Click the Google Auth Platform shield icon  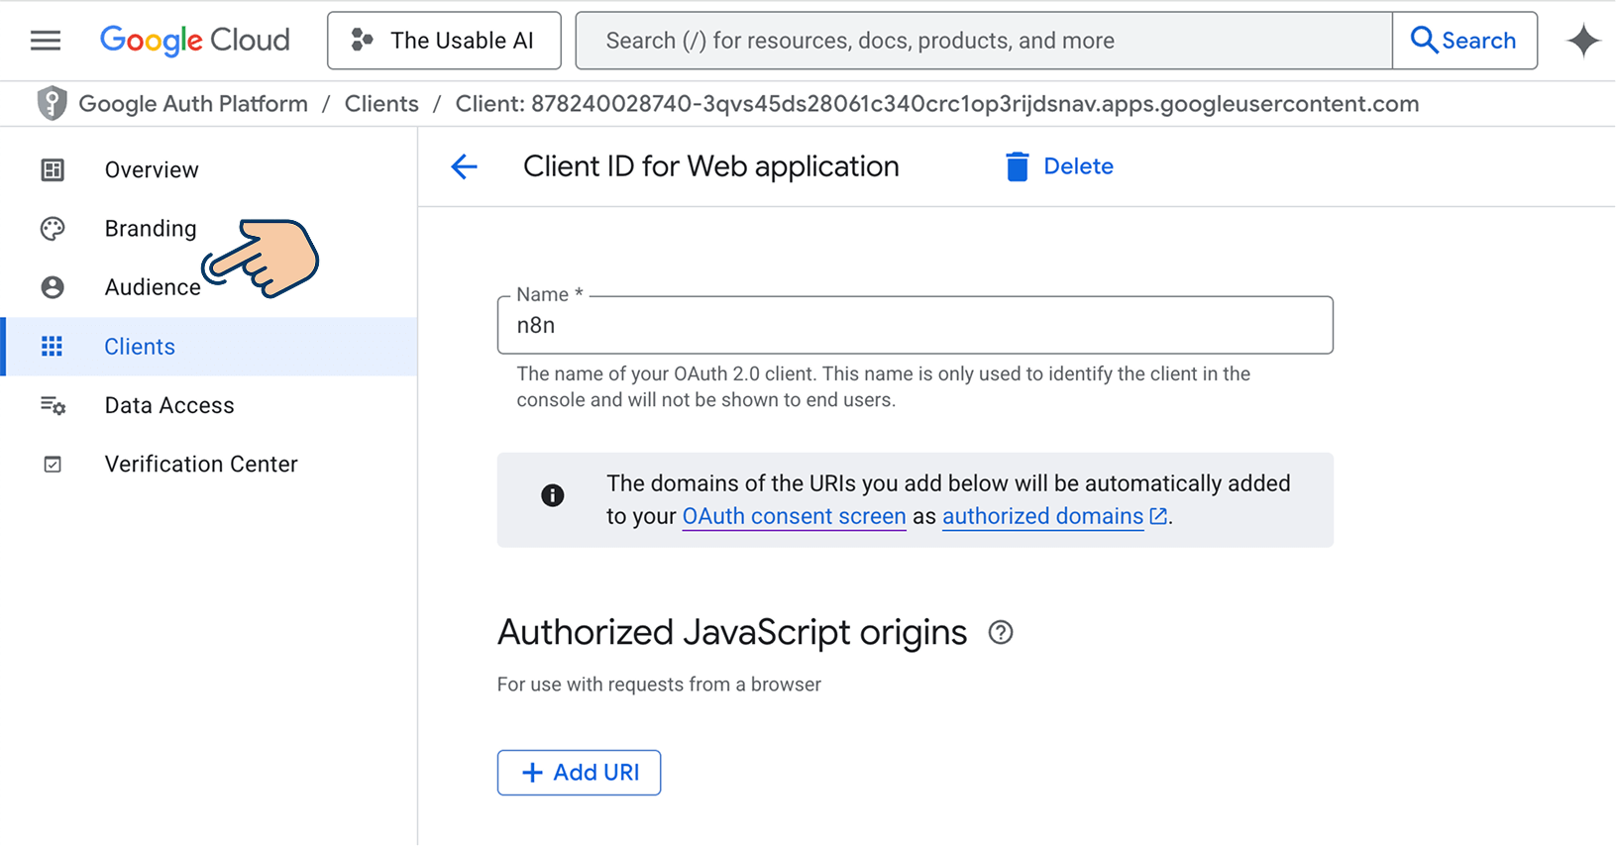coord(52,103)
